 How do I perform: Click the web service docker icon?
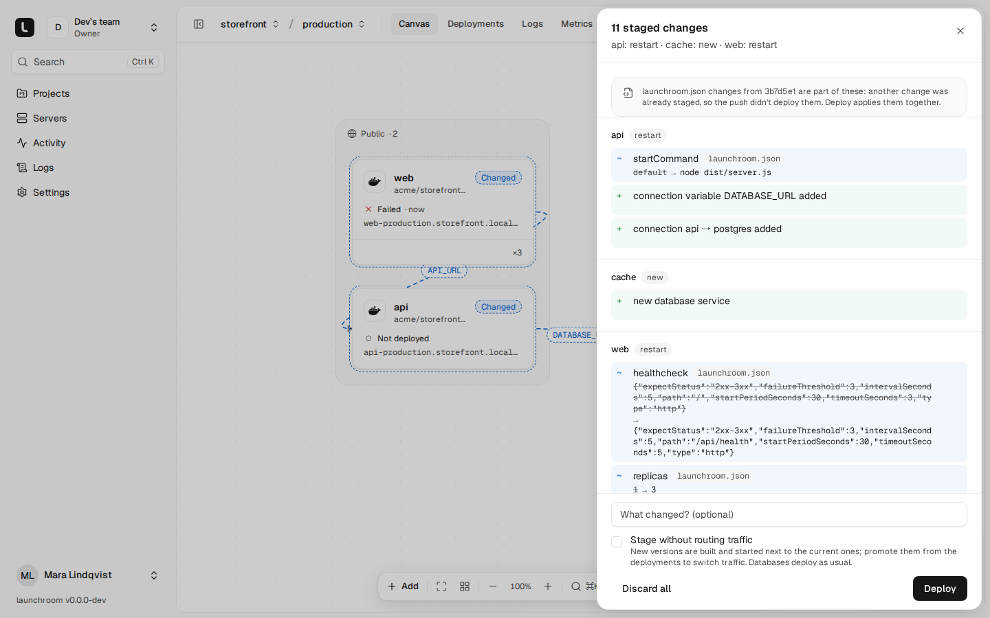[x=375, y=182]
